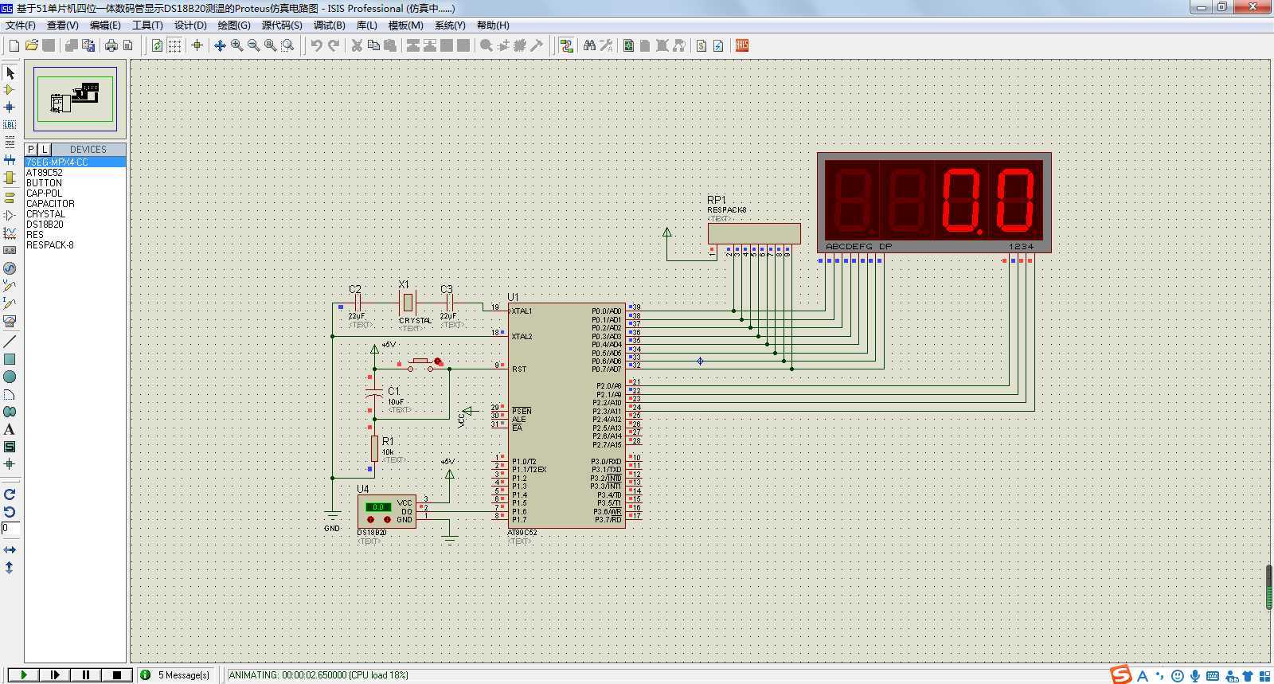The height and width of the screenshot is (684, 1274).
Task: Click the Search and Tag binoculars icon
Action: point(589,45)
